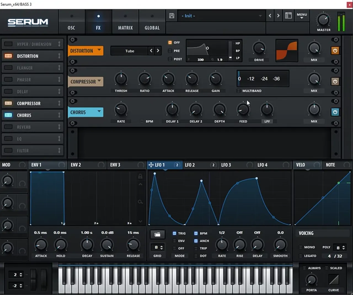This screenshot has height=295, width=353.
Task: Click the LFO 1 move drag icon
Action: click(x=151, y=165)
